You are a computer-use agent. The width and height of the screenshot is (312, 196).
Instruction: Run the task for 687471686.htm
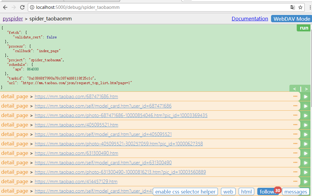pyautogui.click(x=306, y=97)
